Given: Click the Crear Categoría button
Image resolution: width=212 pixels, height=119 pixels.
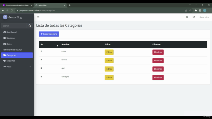Looking at the screenshot, I should pyautogui.click(x=49, y=34).
